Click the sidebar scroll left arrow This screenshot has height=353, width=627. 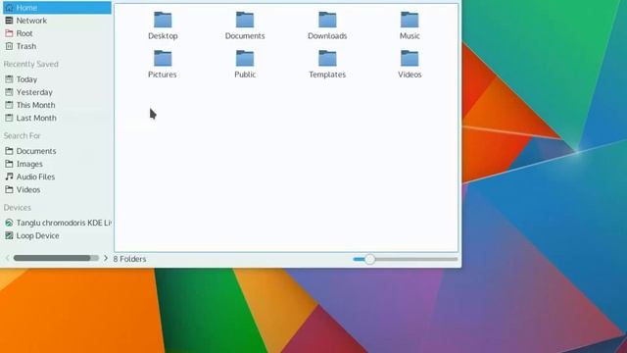coord(7,258)
